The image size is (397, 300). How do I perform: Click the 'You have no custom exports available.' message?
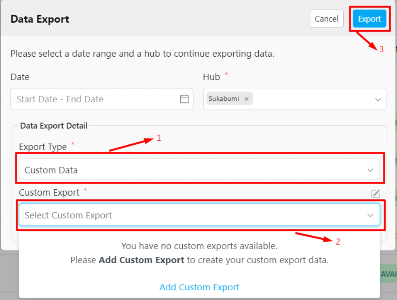click(x=199, y=246)
